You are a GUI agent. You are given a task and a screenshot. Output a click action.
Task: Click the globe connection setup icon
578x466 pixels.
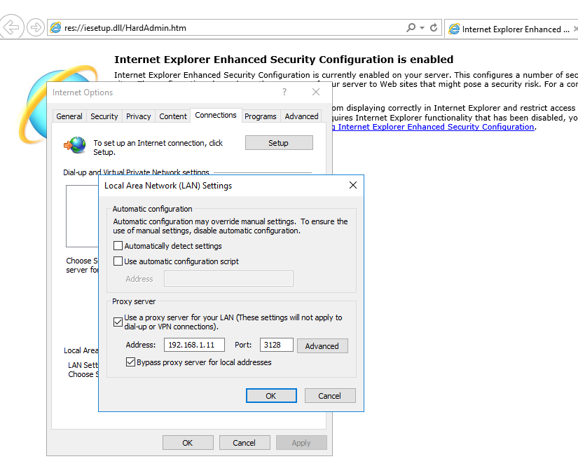click(x=75, y=145)
